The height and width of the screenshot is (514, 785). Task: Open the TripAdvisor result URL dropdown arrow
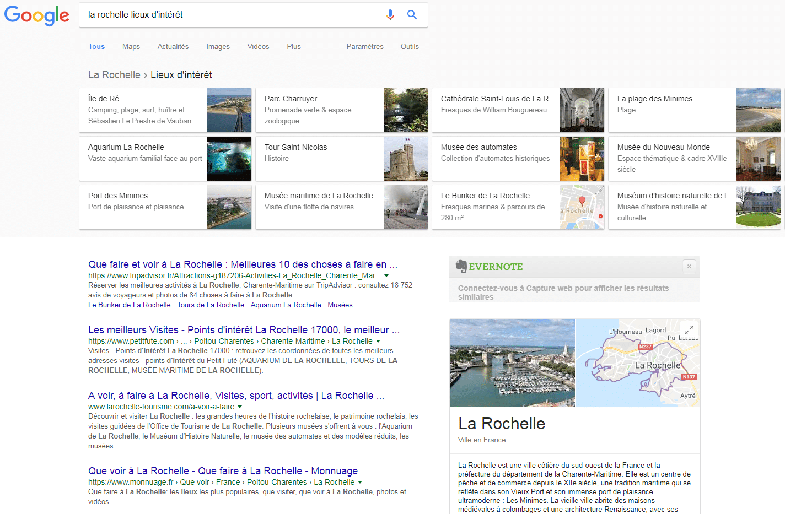click(x=386, y=275)
